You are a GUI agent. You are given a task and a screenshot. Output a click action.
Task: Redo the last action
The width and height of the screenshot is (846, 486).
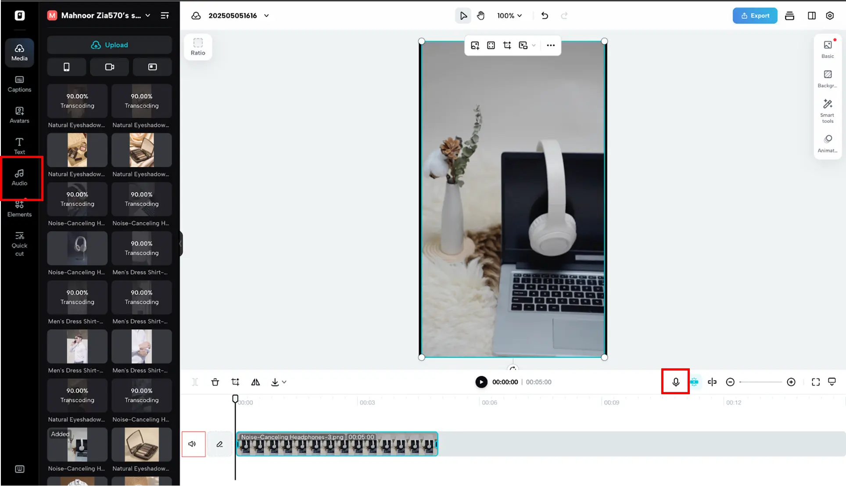(564, 15)
